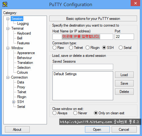The image size is (142, 136).
Task: Close the PuTTY Configuration window
Action: pos(135,3)
